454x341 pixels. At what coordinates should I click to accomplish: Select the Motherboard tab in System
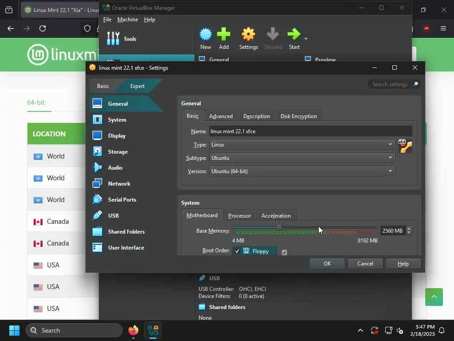pos(202,215)
